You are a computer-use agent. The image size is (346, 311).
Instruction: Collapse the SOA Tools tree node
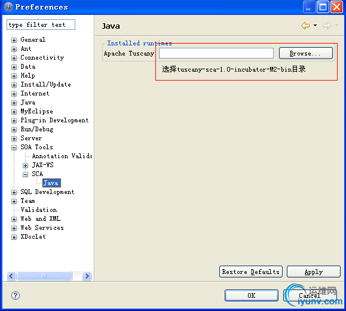[x=14, y=147]
